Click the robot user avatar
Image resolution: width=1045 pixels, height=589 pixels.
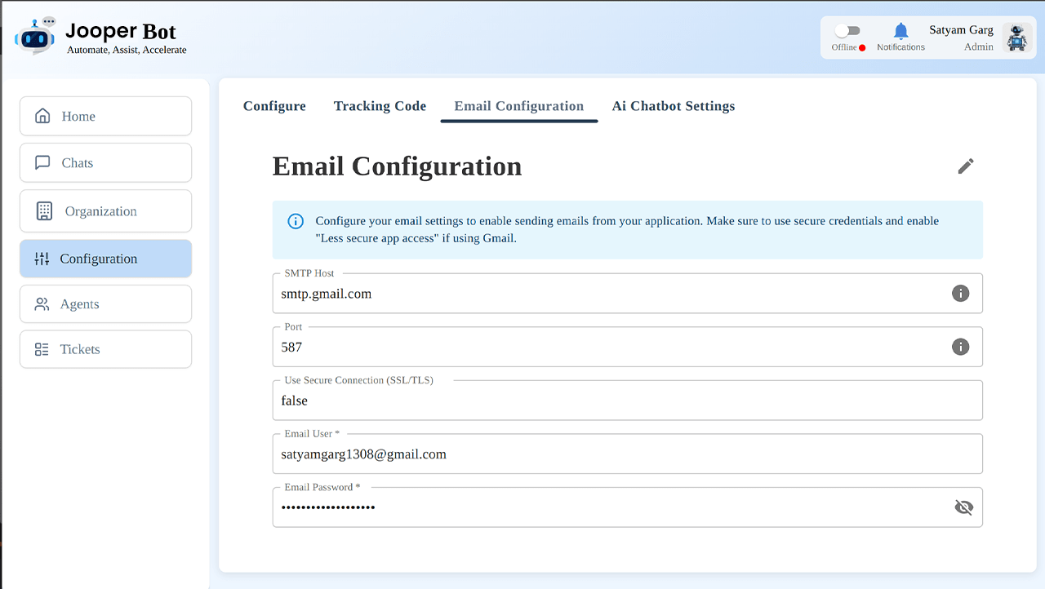[x=1016, y=38]
